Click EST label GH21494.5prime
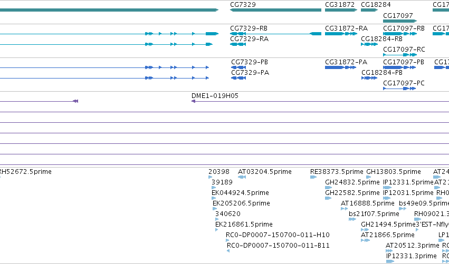 pos(388,224)
